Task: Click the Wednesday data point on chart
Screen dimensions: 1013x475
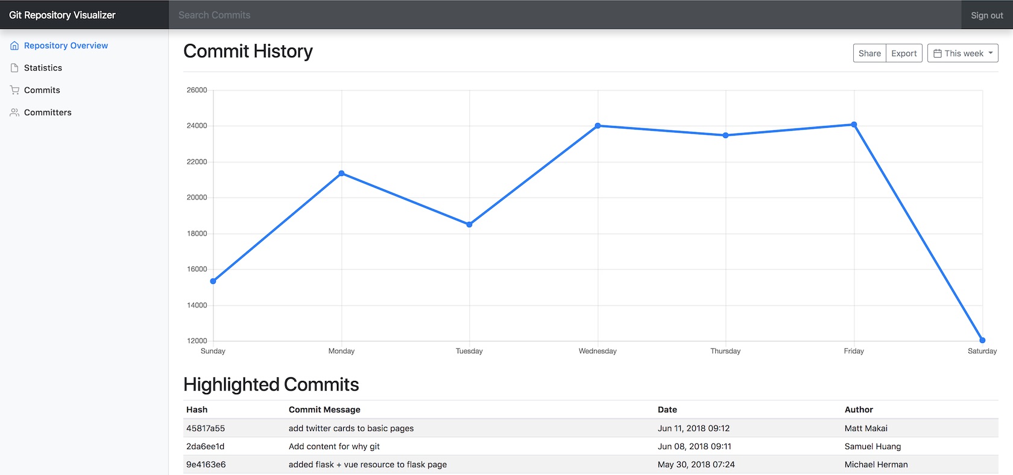Action: coord(598,126)
